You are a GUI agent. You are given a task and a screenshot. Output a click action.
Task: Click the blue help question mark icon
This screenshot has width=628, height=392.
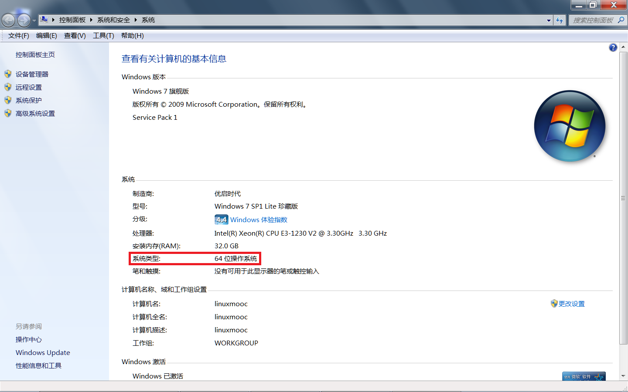coord(613,47)
